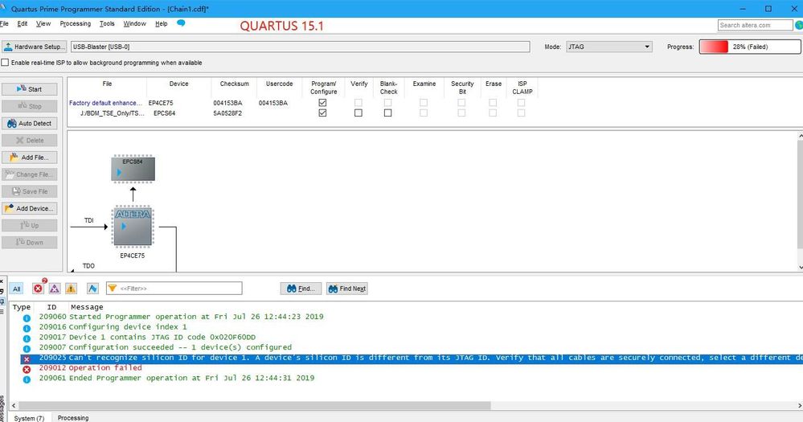Screen dimensions: 803x422
Task: Open the Window menu
Action: [134, 23]
